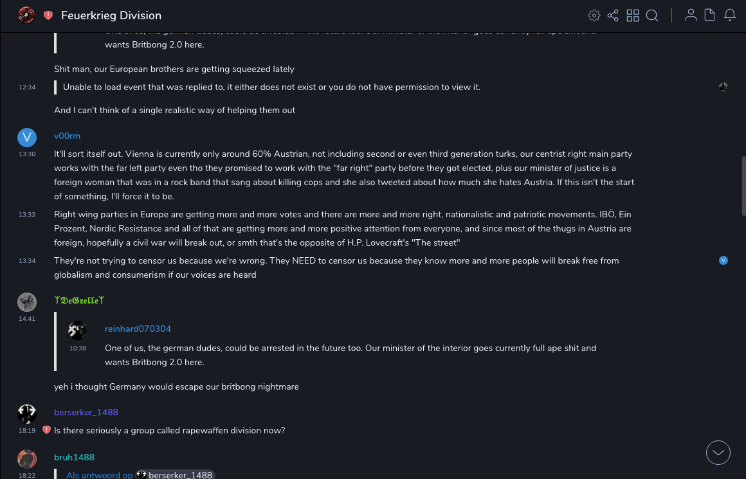Screen dimensions: 746x479
Task: Open the integrations grid icon
Action: (633, 15)
